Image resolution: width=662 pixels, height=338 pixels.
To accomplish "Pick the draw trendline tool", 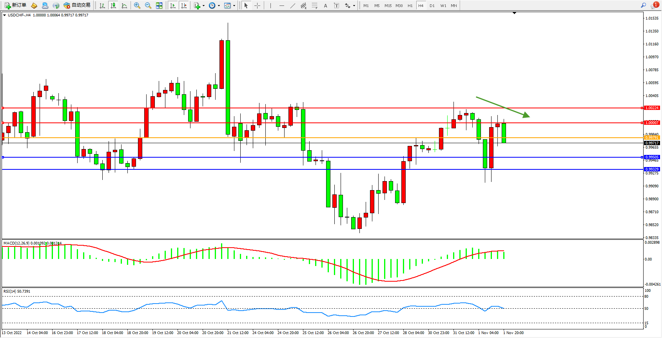I will click(292, 5).
